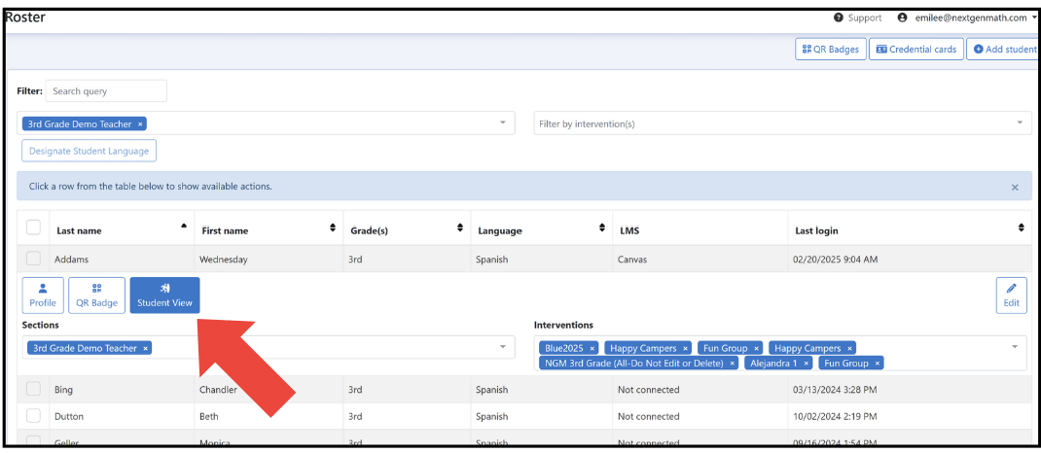Dismiss the blue info banner
The height and width of the screenshot is (453, 1041).
click(x=1015, y=188)
